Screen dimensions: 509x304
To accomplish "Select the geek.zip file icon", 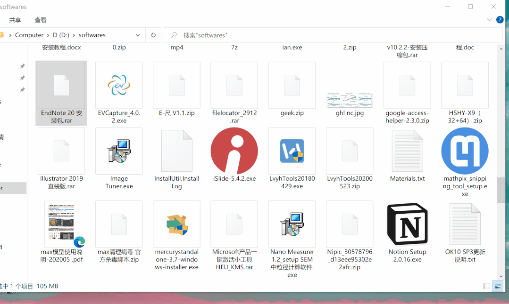I will (x=292, y=85).
